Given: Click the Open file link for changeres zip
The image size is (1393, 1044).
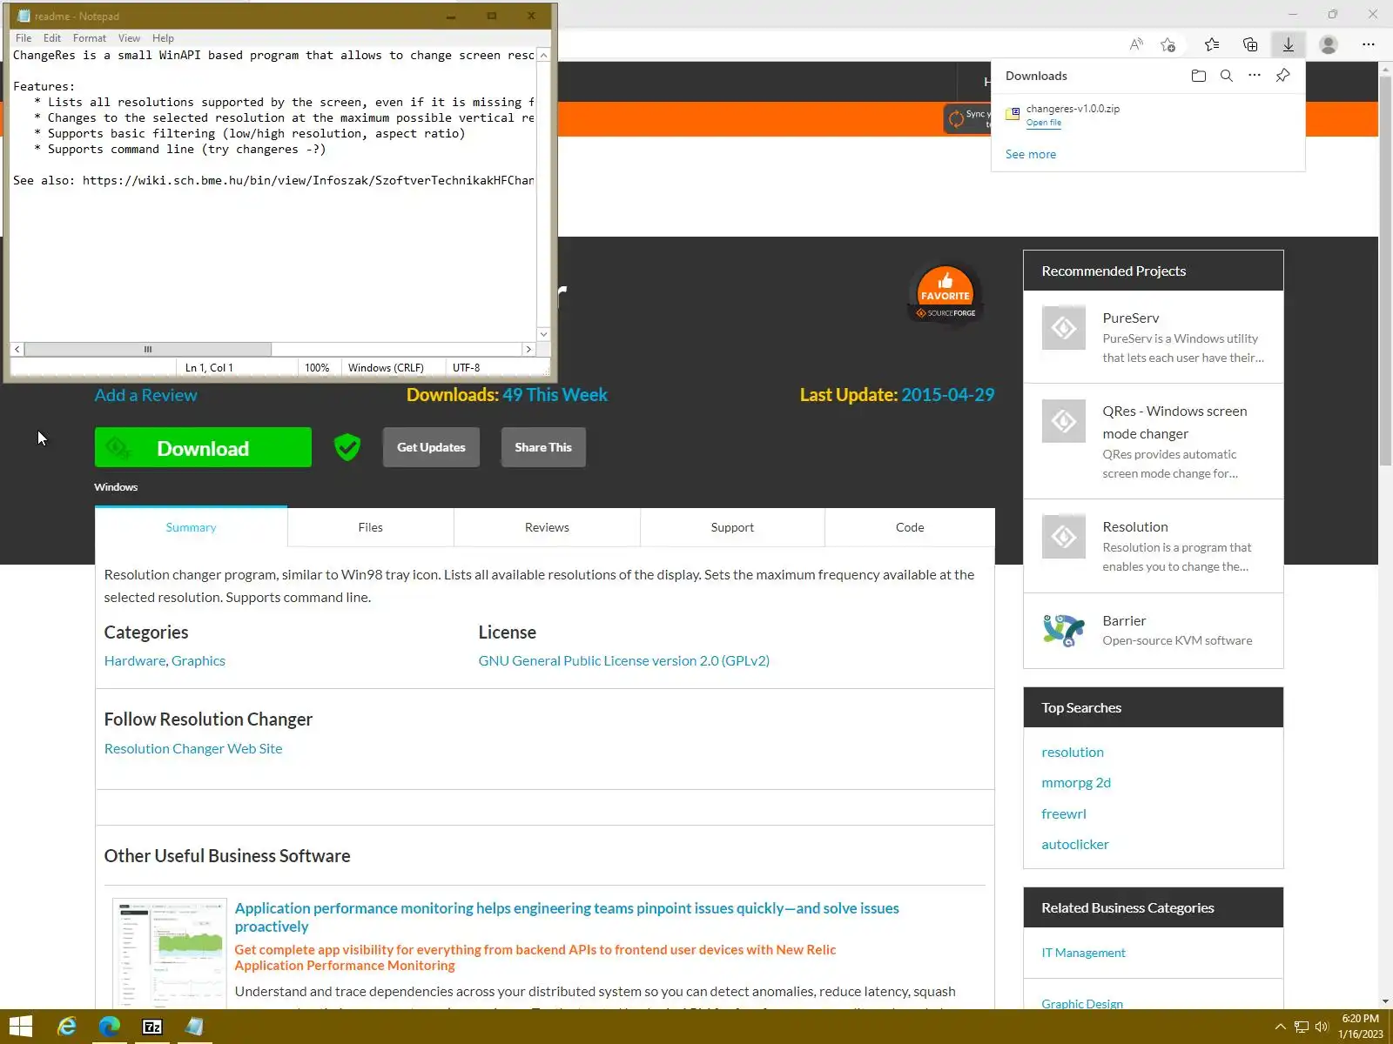Looking at the screenshot, I should coord(1044,123).
